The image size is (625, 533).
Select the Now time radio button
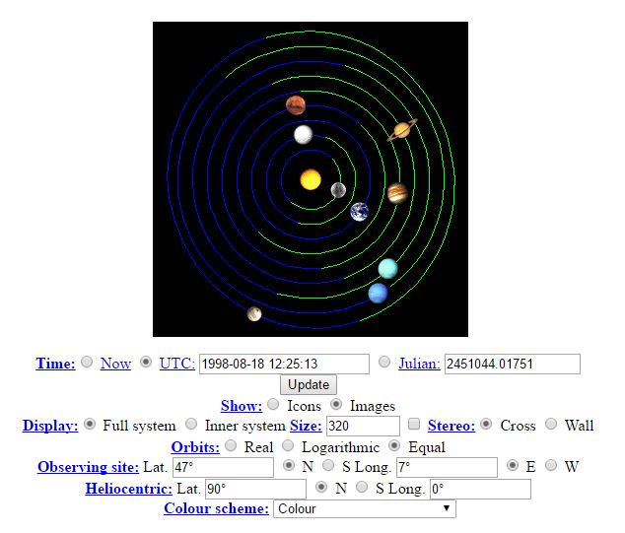[x=87, y=362]
